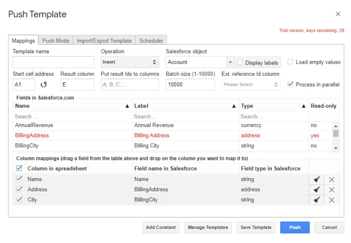Click the Manage Templates button
This screenshot has height=243, width=351.
point(208,227)
